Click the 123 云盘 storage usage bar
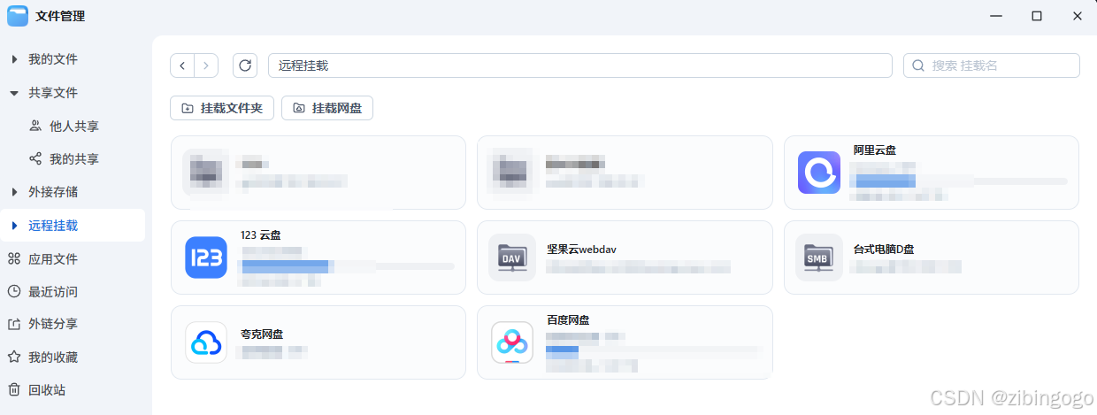1097x415 pixels. pos(348,265)
